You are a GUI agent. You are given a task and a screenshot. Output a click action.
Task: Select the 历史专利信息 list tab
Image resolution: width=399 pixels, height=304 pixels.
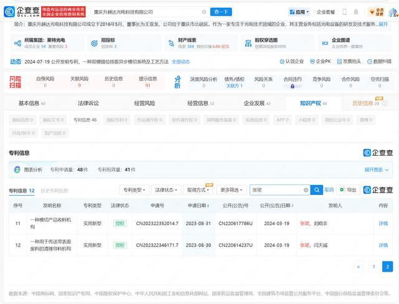[54, 191]
